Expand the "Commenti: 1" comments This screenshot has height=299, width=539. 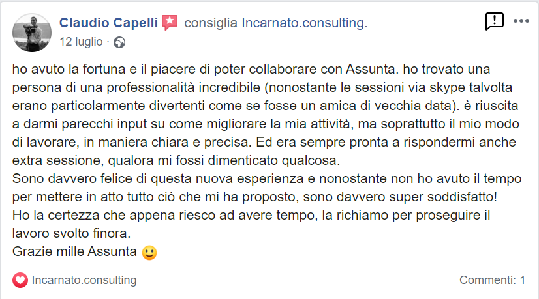coord(492,280)
